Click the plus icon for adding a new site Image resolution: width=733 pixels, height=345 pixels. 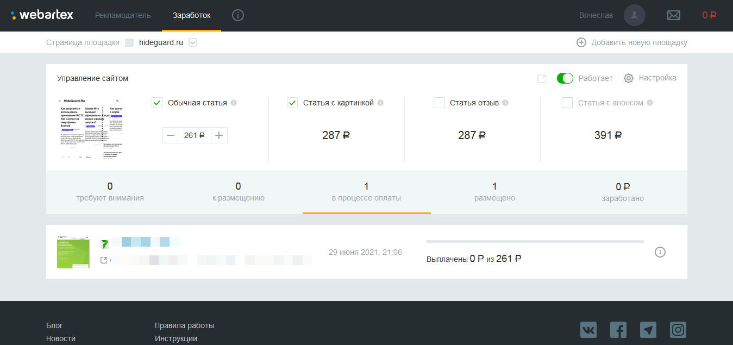coord(581,42)
